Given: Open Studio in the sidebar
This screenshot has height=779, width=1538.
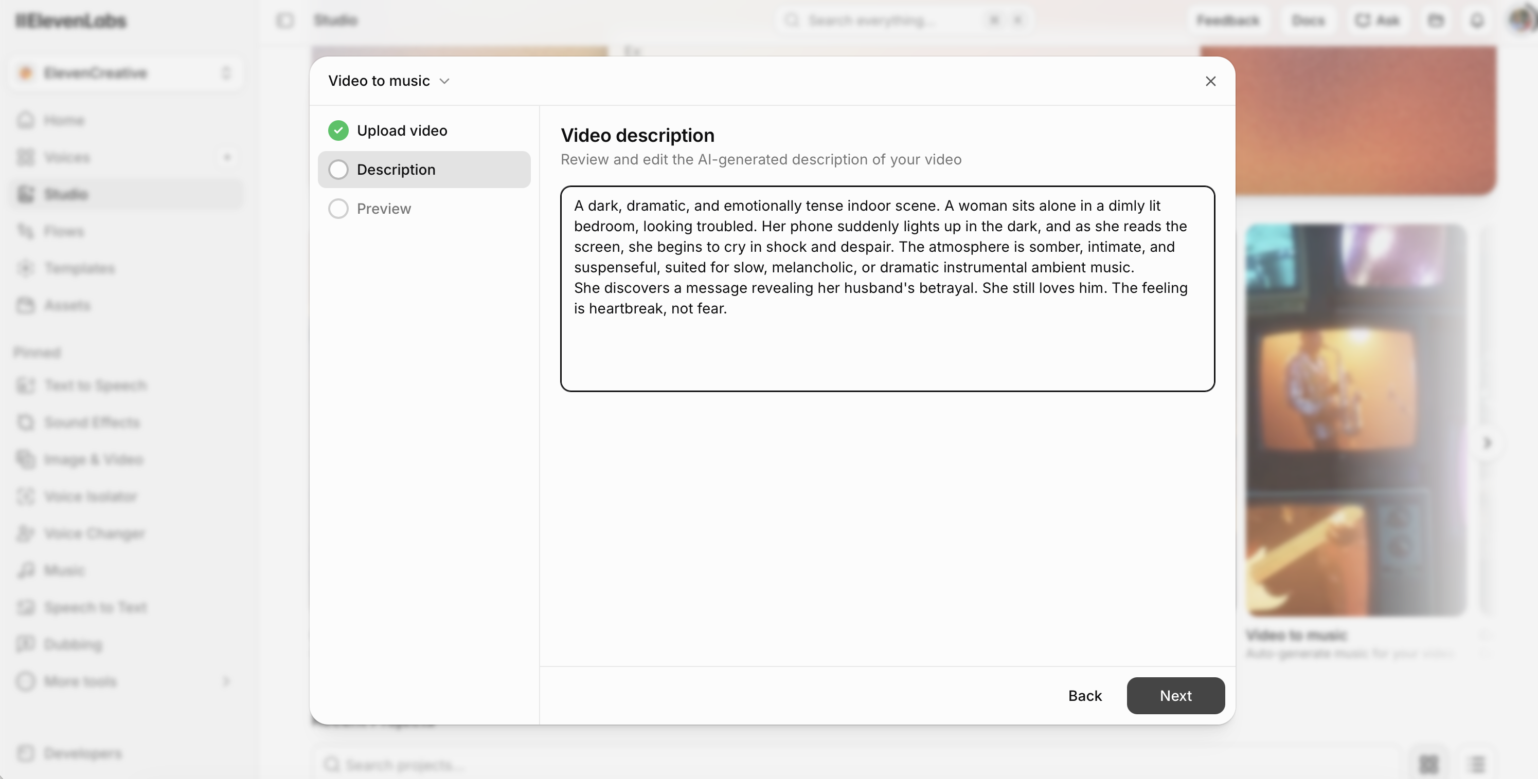Looking at the screenshot, I should point(127,194).
